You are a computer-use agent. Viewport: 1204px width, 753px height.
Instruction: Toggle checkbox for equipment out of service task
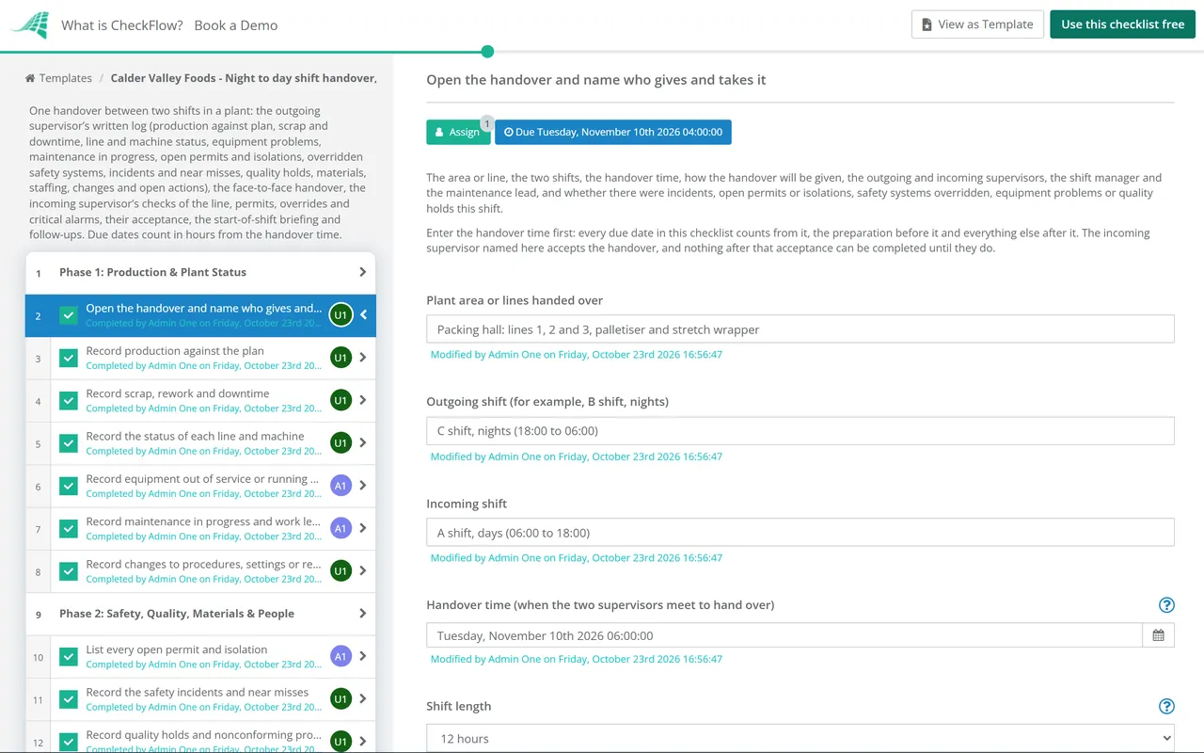pyautogui.click(x=69, y=486)
